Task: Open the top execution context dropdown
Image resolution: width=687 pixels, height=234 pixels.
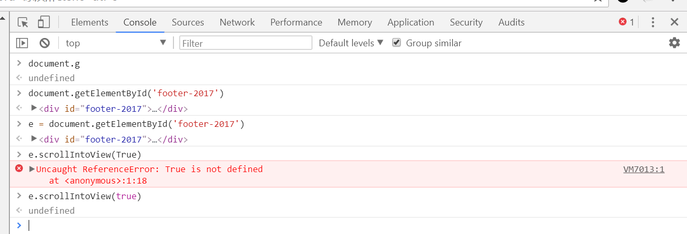Action: (x=116, y=43)
